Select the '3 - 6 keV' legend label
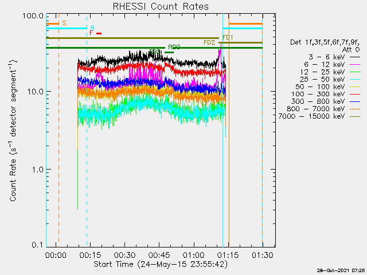 click(327, 57)
